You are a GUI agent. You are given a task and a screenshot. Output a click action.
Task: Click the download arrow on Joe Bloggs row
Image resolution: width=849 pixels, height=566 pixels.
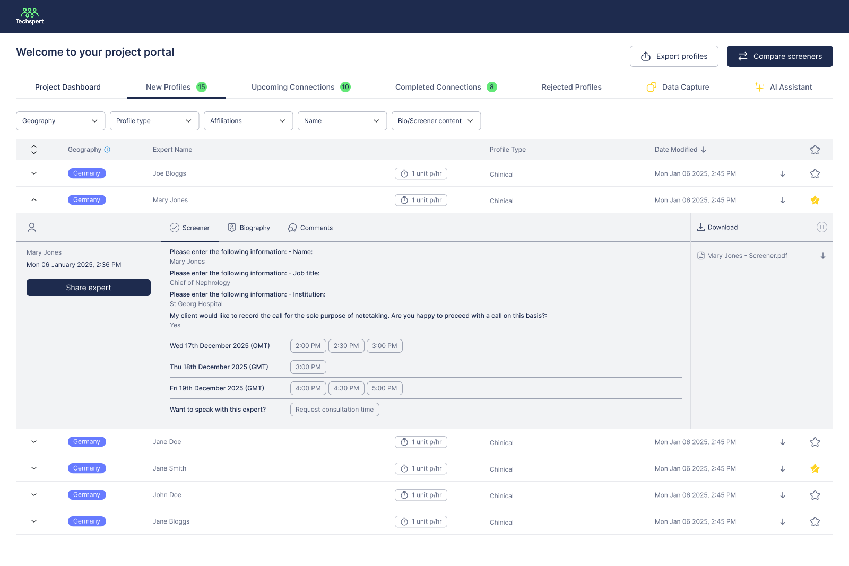[783, 173]
